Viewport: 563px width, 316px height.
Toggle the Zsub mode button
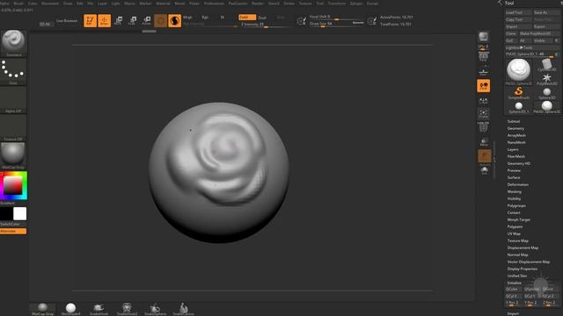[262, 18]
